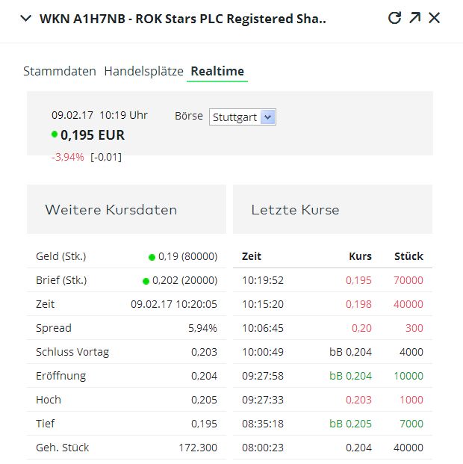Click the green dot beside 0,195 EUR
The width and height of the screenshot is (463, 464).
pyautogui.click(x=55, y=134)
